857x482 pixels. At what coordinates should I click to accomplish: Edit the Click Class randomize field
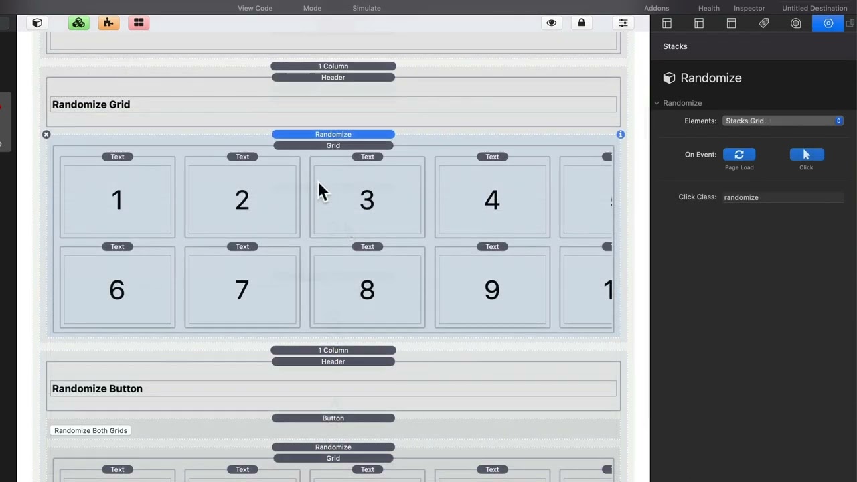click(783, 197)
